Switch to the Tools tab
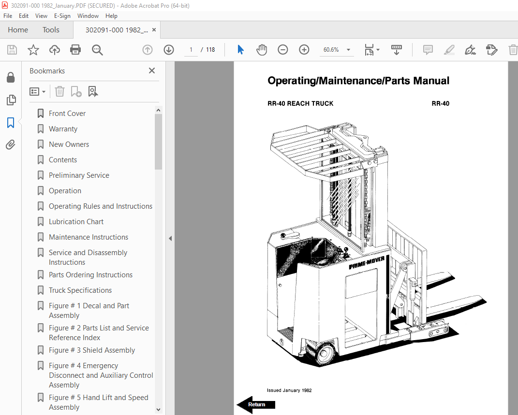This screenshot has width=518, height=415. pos(51,29)
